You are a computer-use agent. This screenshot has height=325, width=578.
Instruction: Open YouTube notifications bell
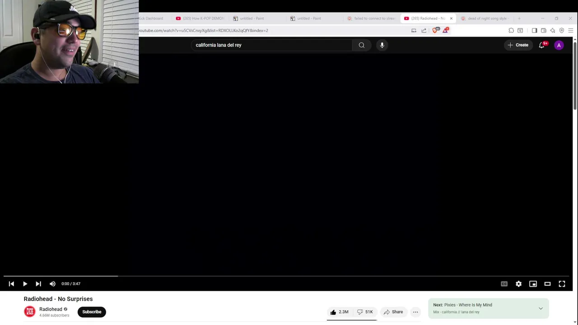[542, 45]
